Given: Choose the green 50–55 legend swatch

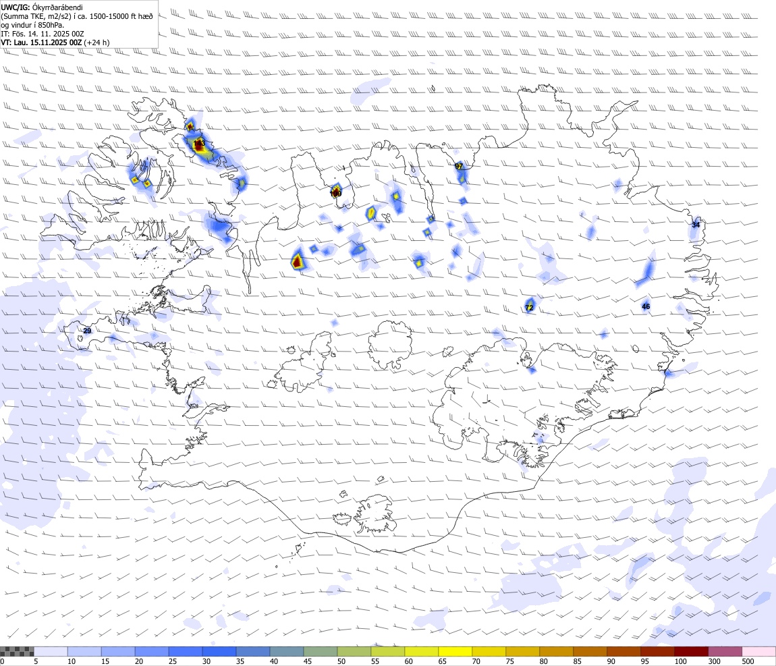Looking at the screenshot, I should tap(354, 652).
